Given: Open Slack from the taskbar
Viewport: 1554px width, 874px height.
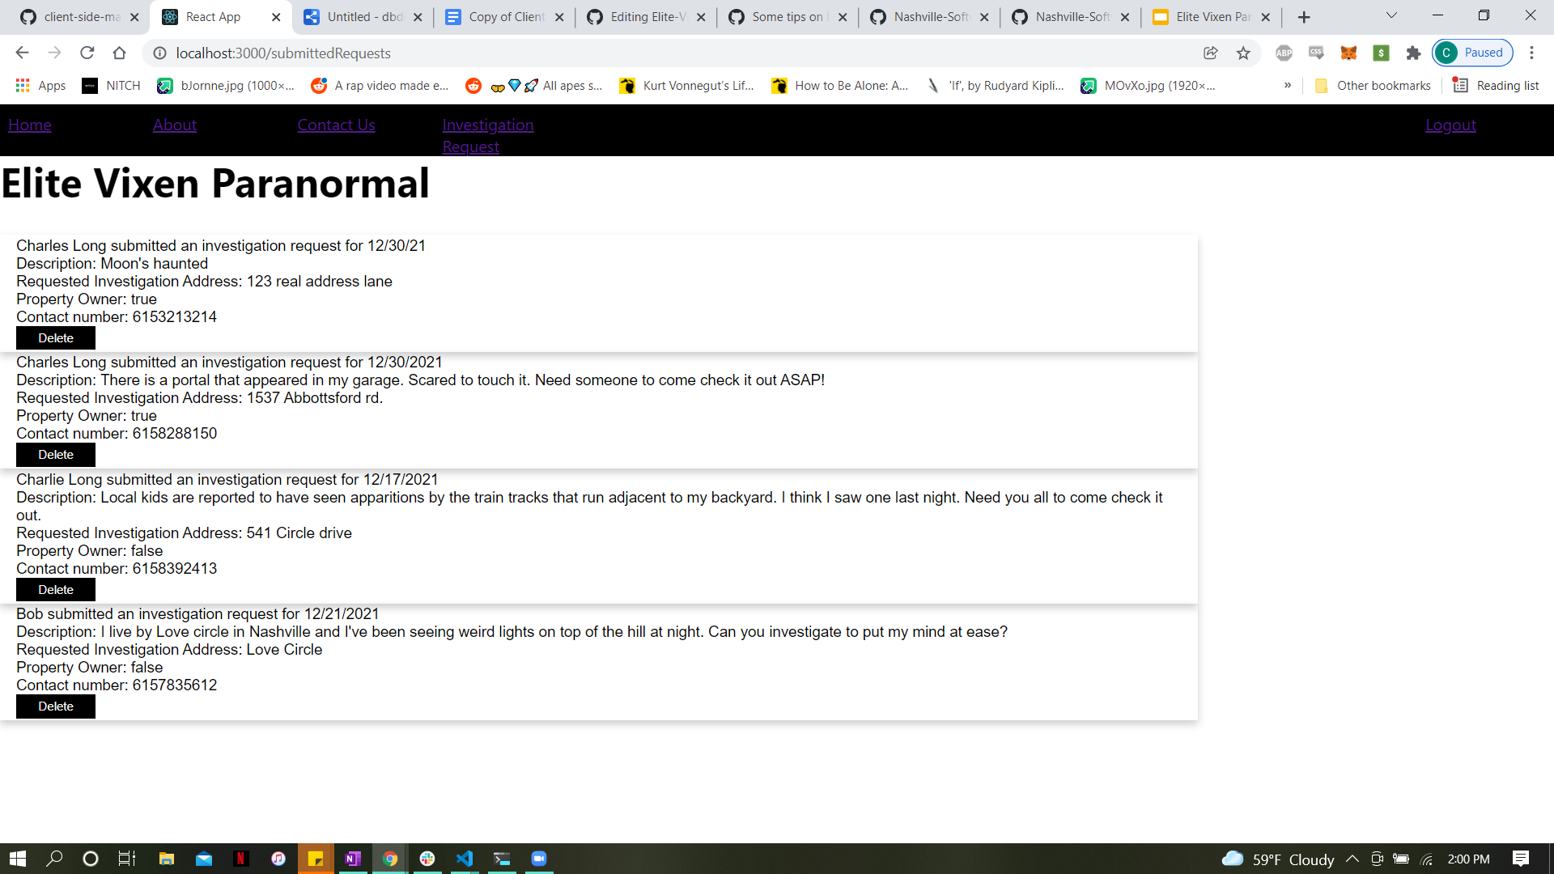Looking at the screenshot, I should [427, 859].
